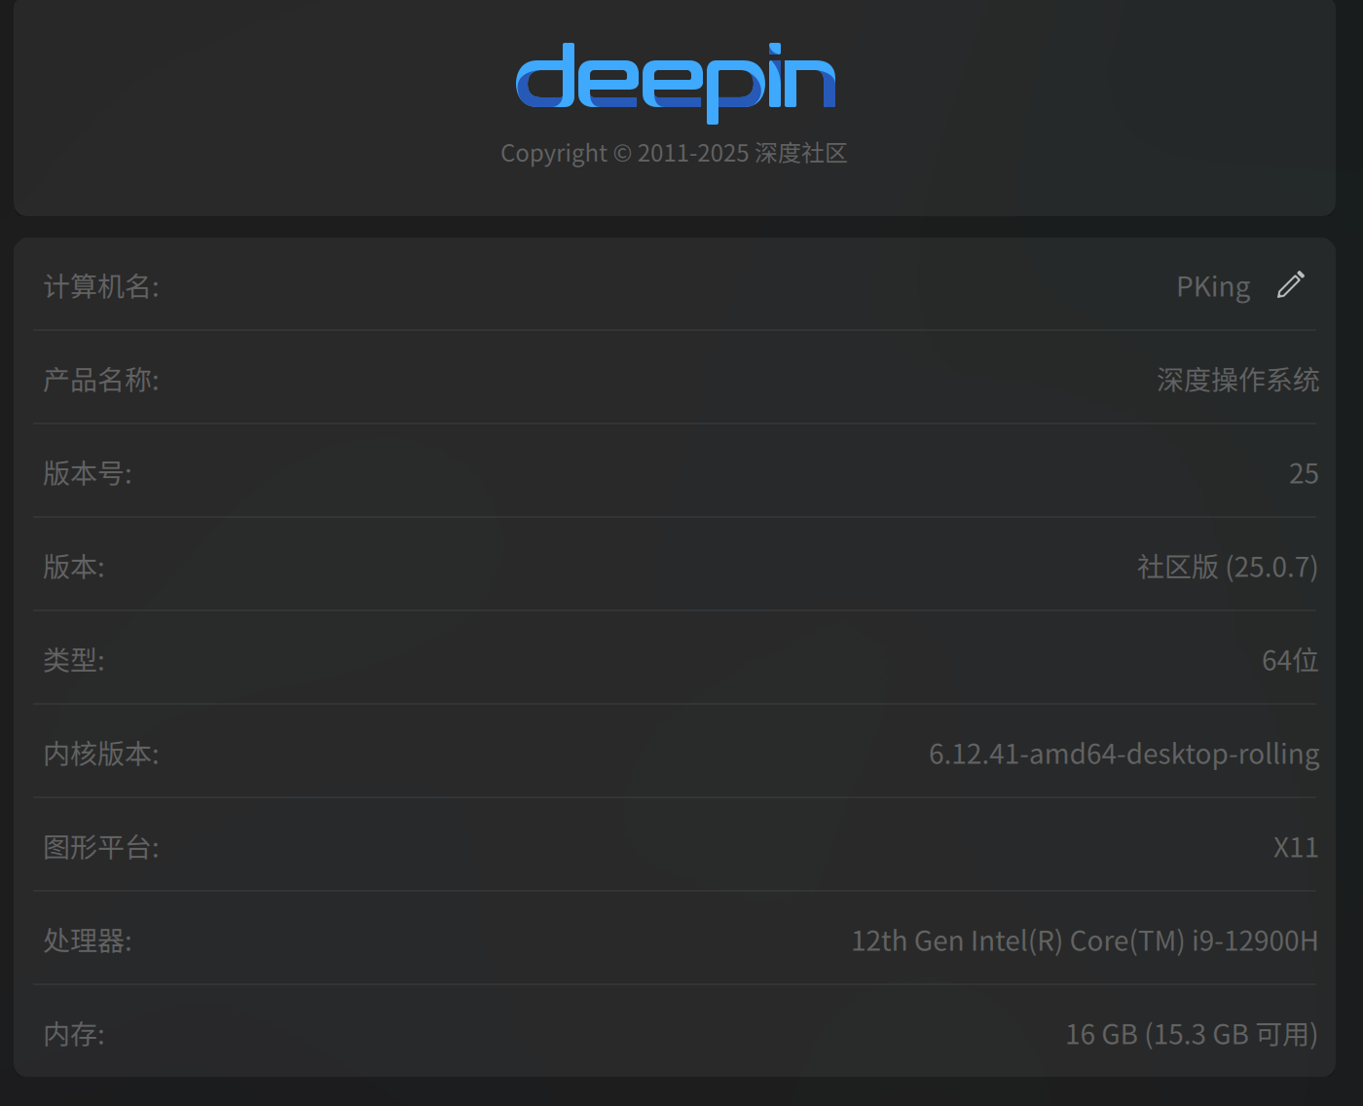The width and height of the screenshot is (1363, 1106).
Task: Click the 产品名称 label
Action: pyautogui.click(x=101, y=380)
